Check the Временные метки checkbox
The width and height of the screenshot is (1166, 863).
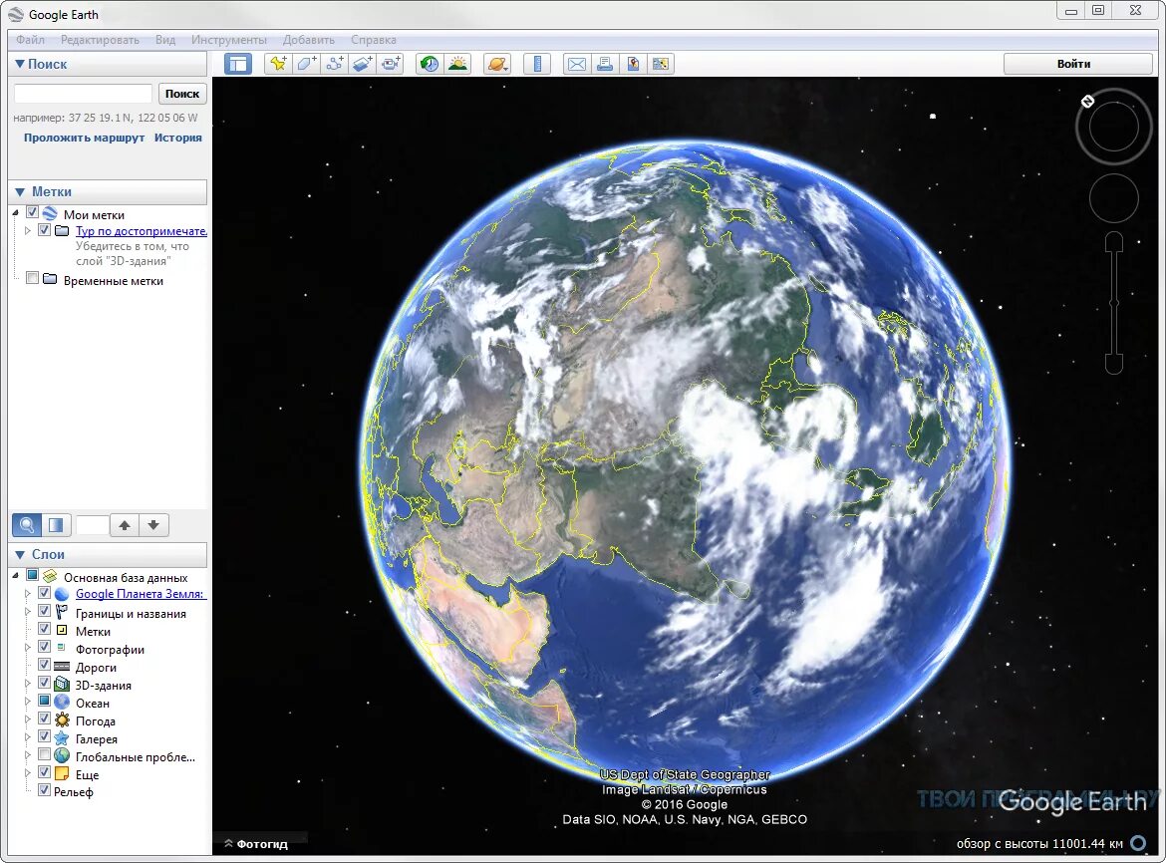pyautogui.click(x=32, y=278)
